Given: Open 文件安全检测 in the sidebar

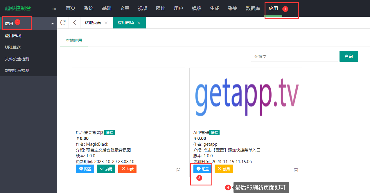Looking at the screenshot, I should (x=17, y=59).
